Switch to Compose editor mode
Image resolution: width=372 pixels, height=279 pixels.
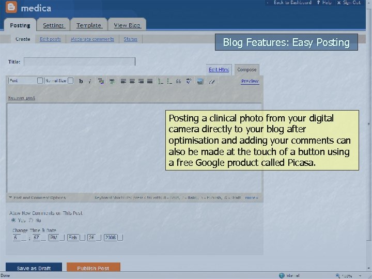(x=247, y=70)
